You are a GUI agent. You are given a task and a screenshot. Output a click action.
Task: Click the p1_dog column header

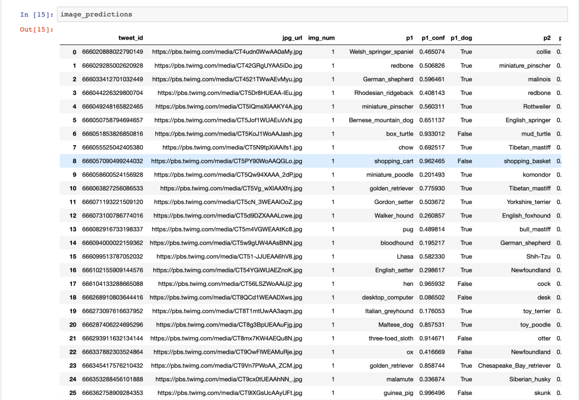461,38
